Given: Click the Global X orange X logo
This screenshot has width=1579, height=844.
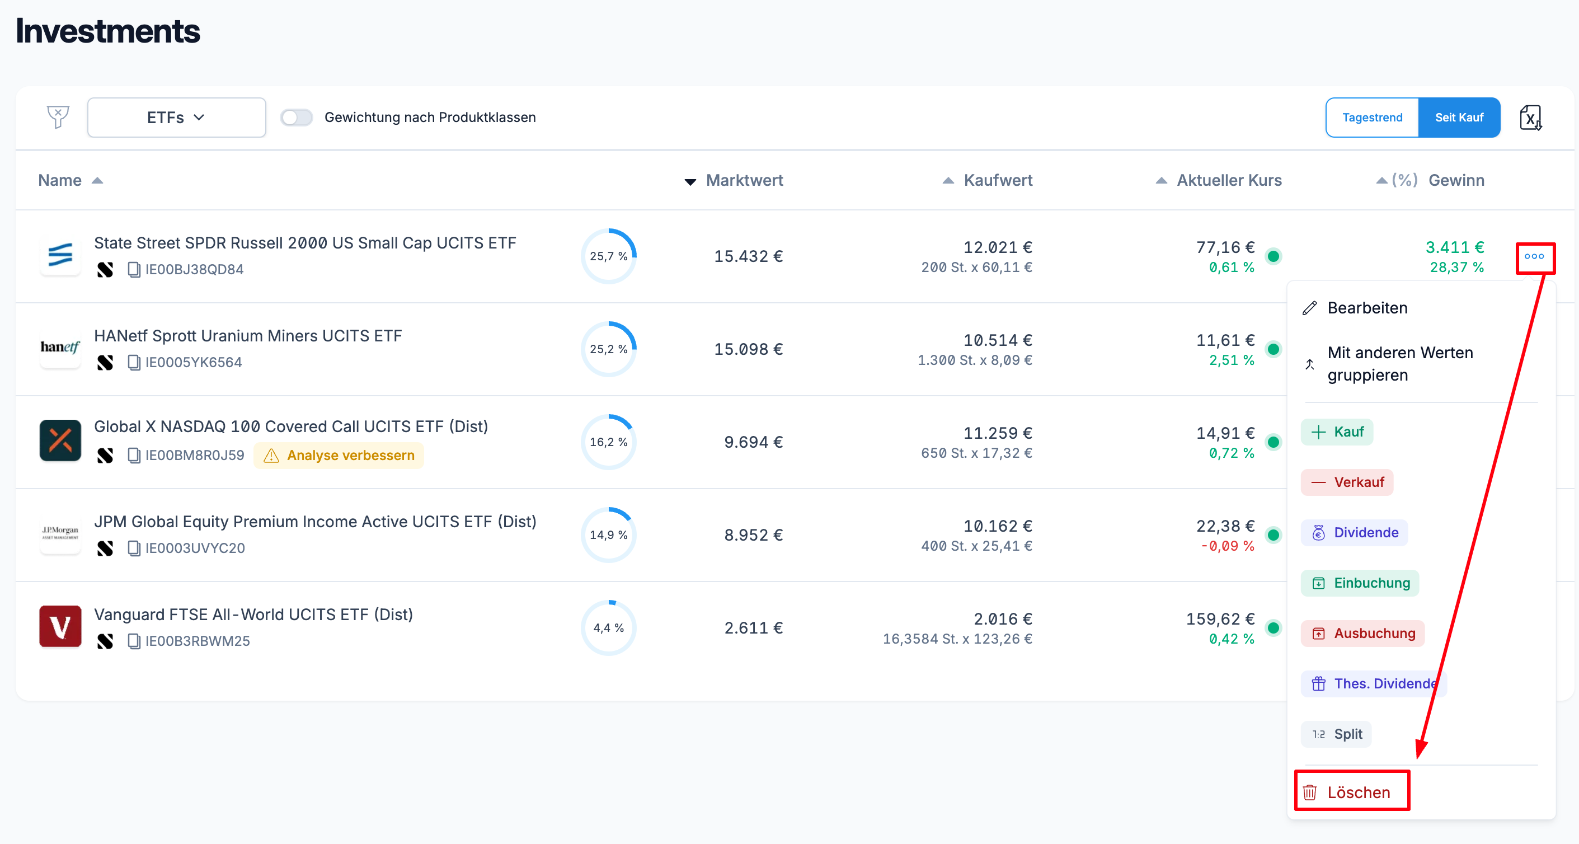Looking at the screenshot, I should coord(60,440).
